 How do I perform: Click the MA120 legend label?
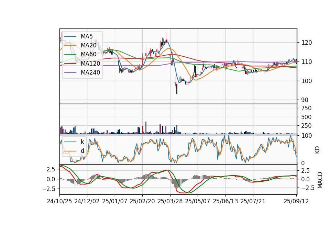click(x=90, y=63)
